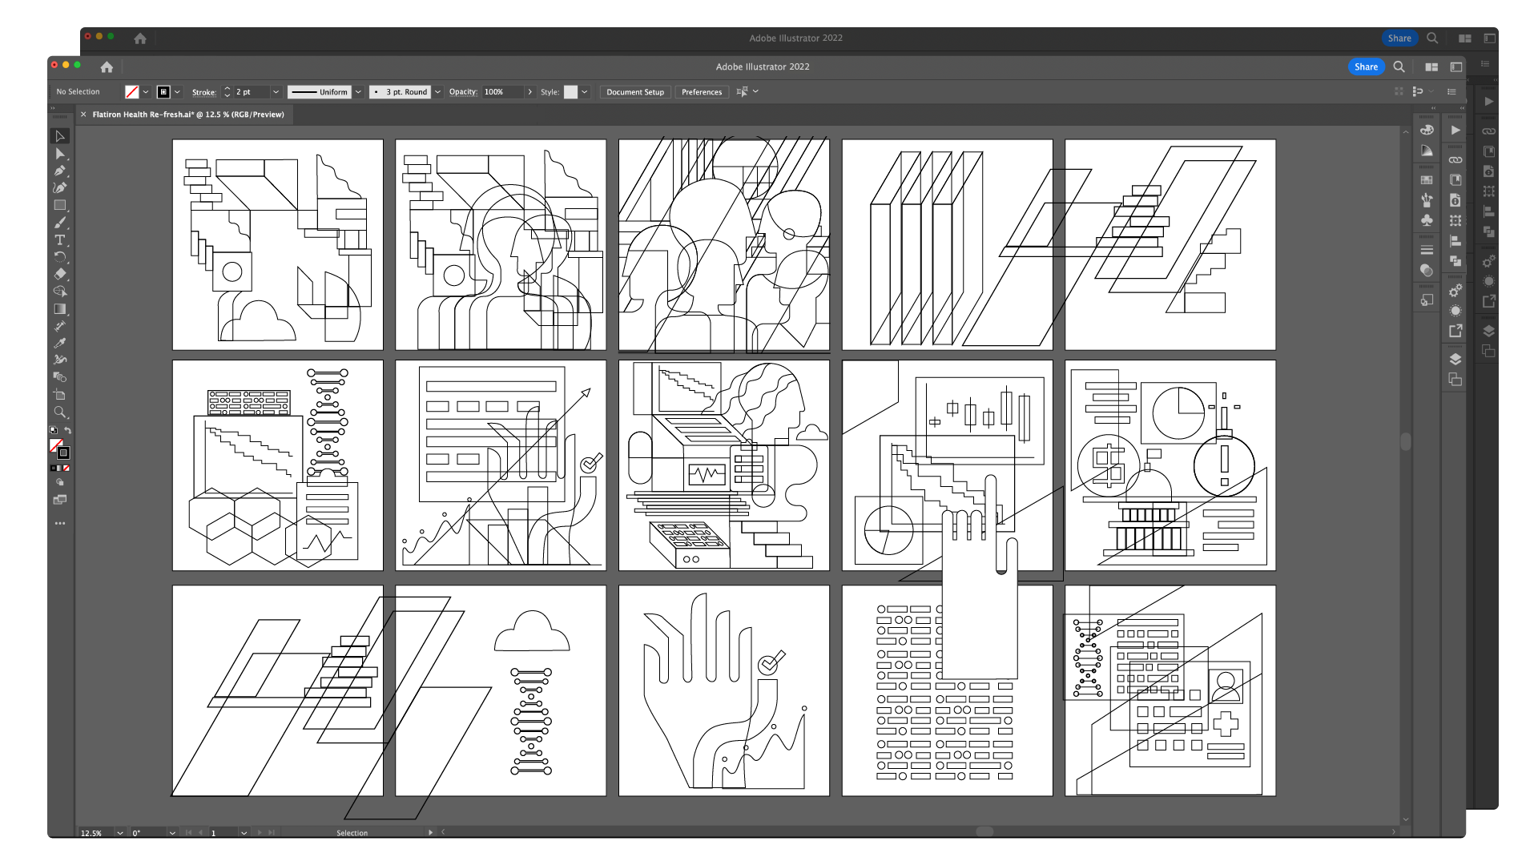Click the Document Setup button
The width and height of the screenshot is (1538, 865).
pos(634,92)
